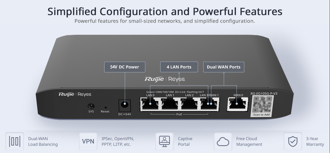Image resolution: width=330 pixels, height=153 pixels.
Task: Click the VPN feature icon
Action: click(x=88, y=141)
